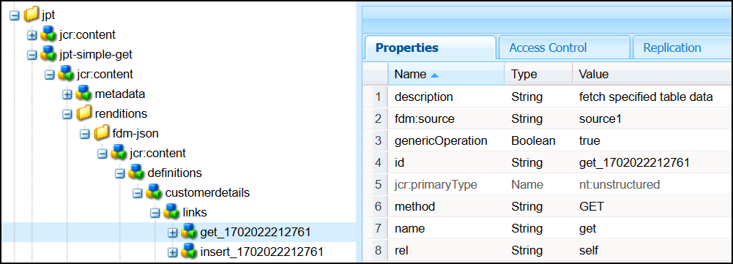The image size is (733, 264).
Task: Click row number 1 in properties grid
Action: (x=378, y=97)
